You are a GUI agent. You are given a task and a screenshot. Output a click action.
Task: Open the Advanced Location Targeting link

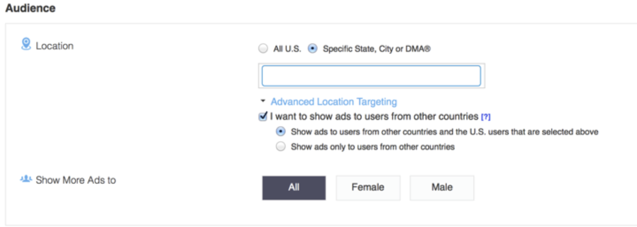(x=334, y=102)
